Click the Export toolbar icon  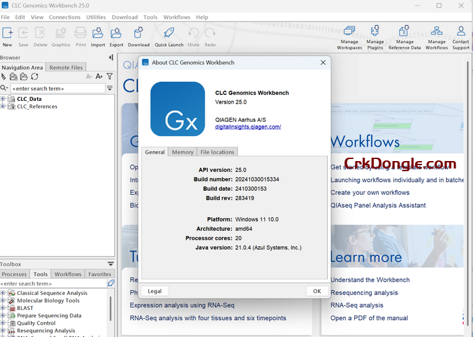(116, 37)
